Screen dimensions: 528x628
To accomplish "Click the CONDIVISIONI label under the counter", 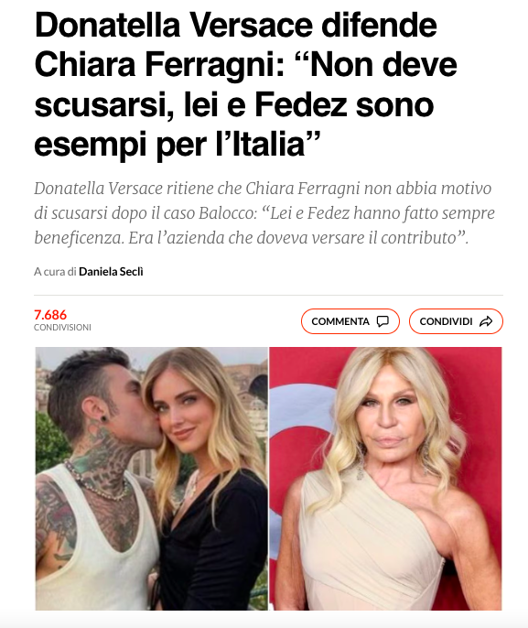I will [62, 328].
